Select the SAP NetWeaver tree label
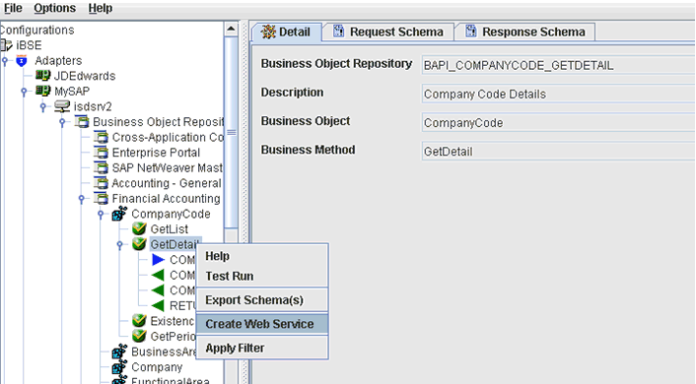 [x=167, y=168]
